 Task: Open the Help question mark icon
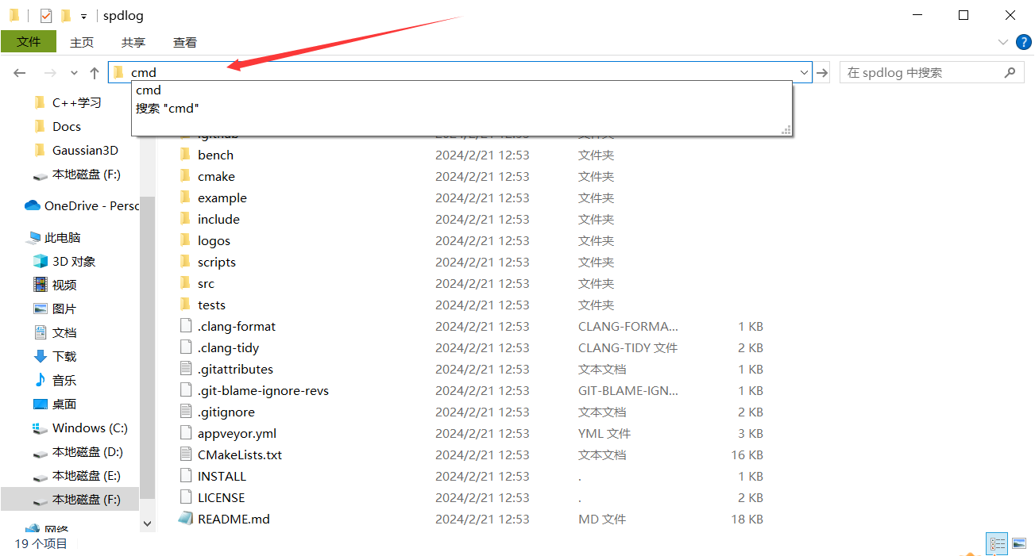(x=1024, y=42)
